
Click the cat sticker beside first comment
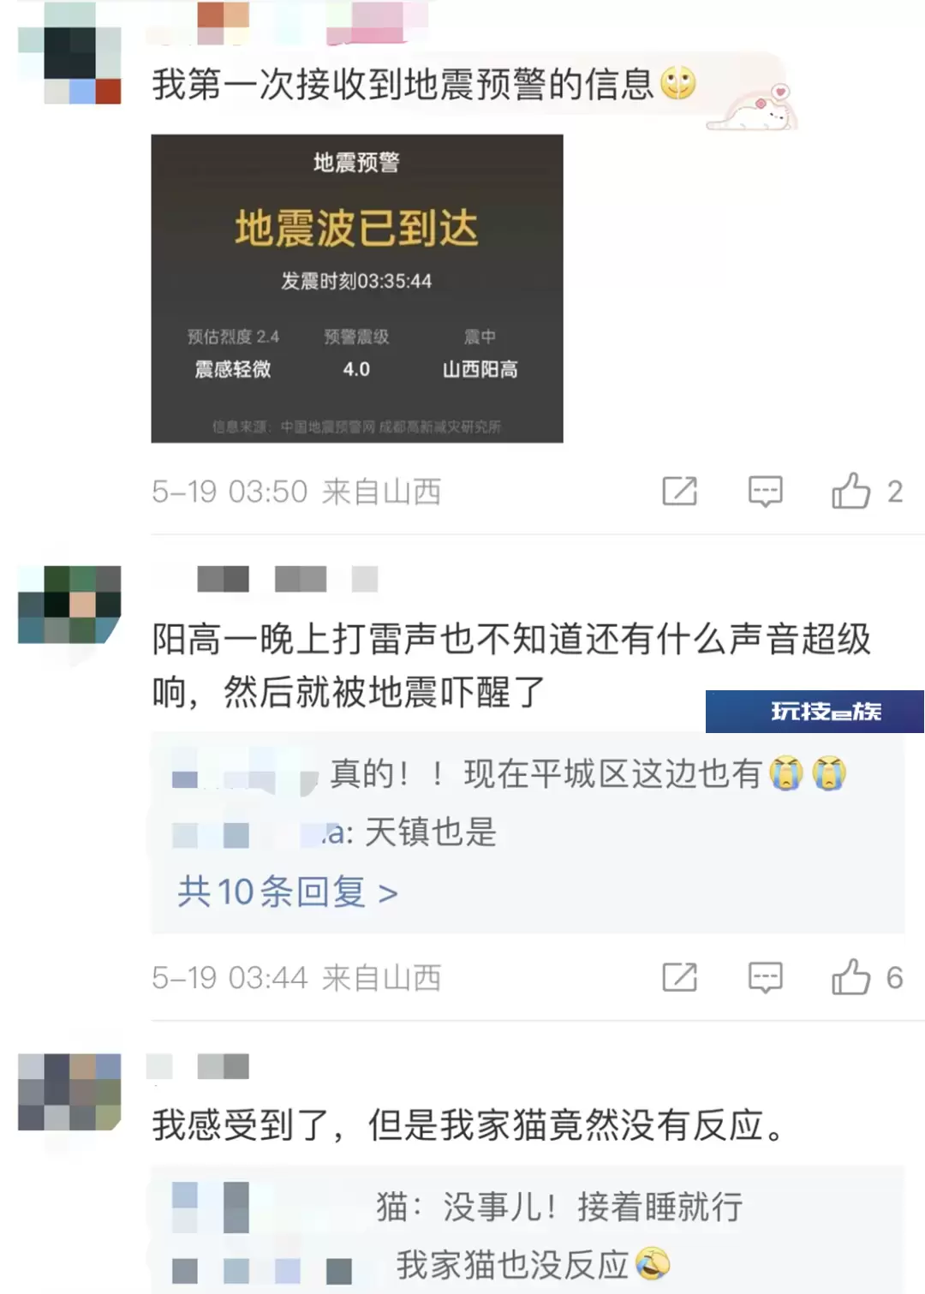pos(752,108)
